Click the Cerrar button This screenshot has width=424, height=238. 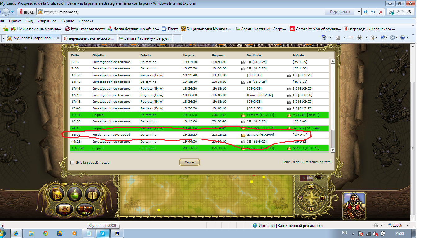[189, 162]
